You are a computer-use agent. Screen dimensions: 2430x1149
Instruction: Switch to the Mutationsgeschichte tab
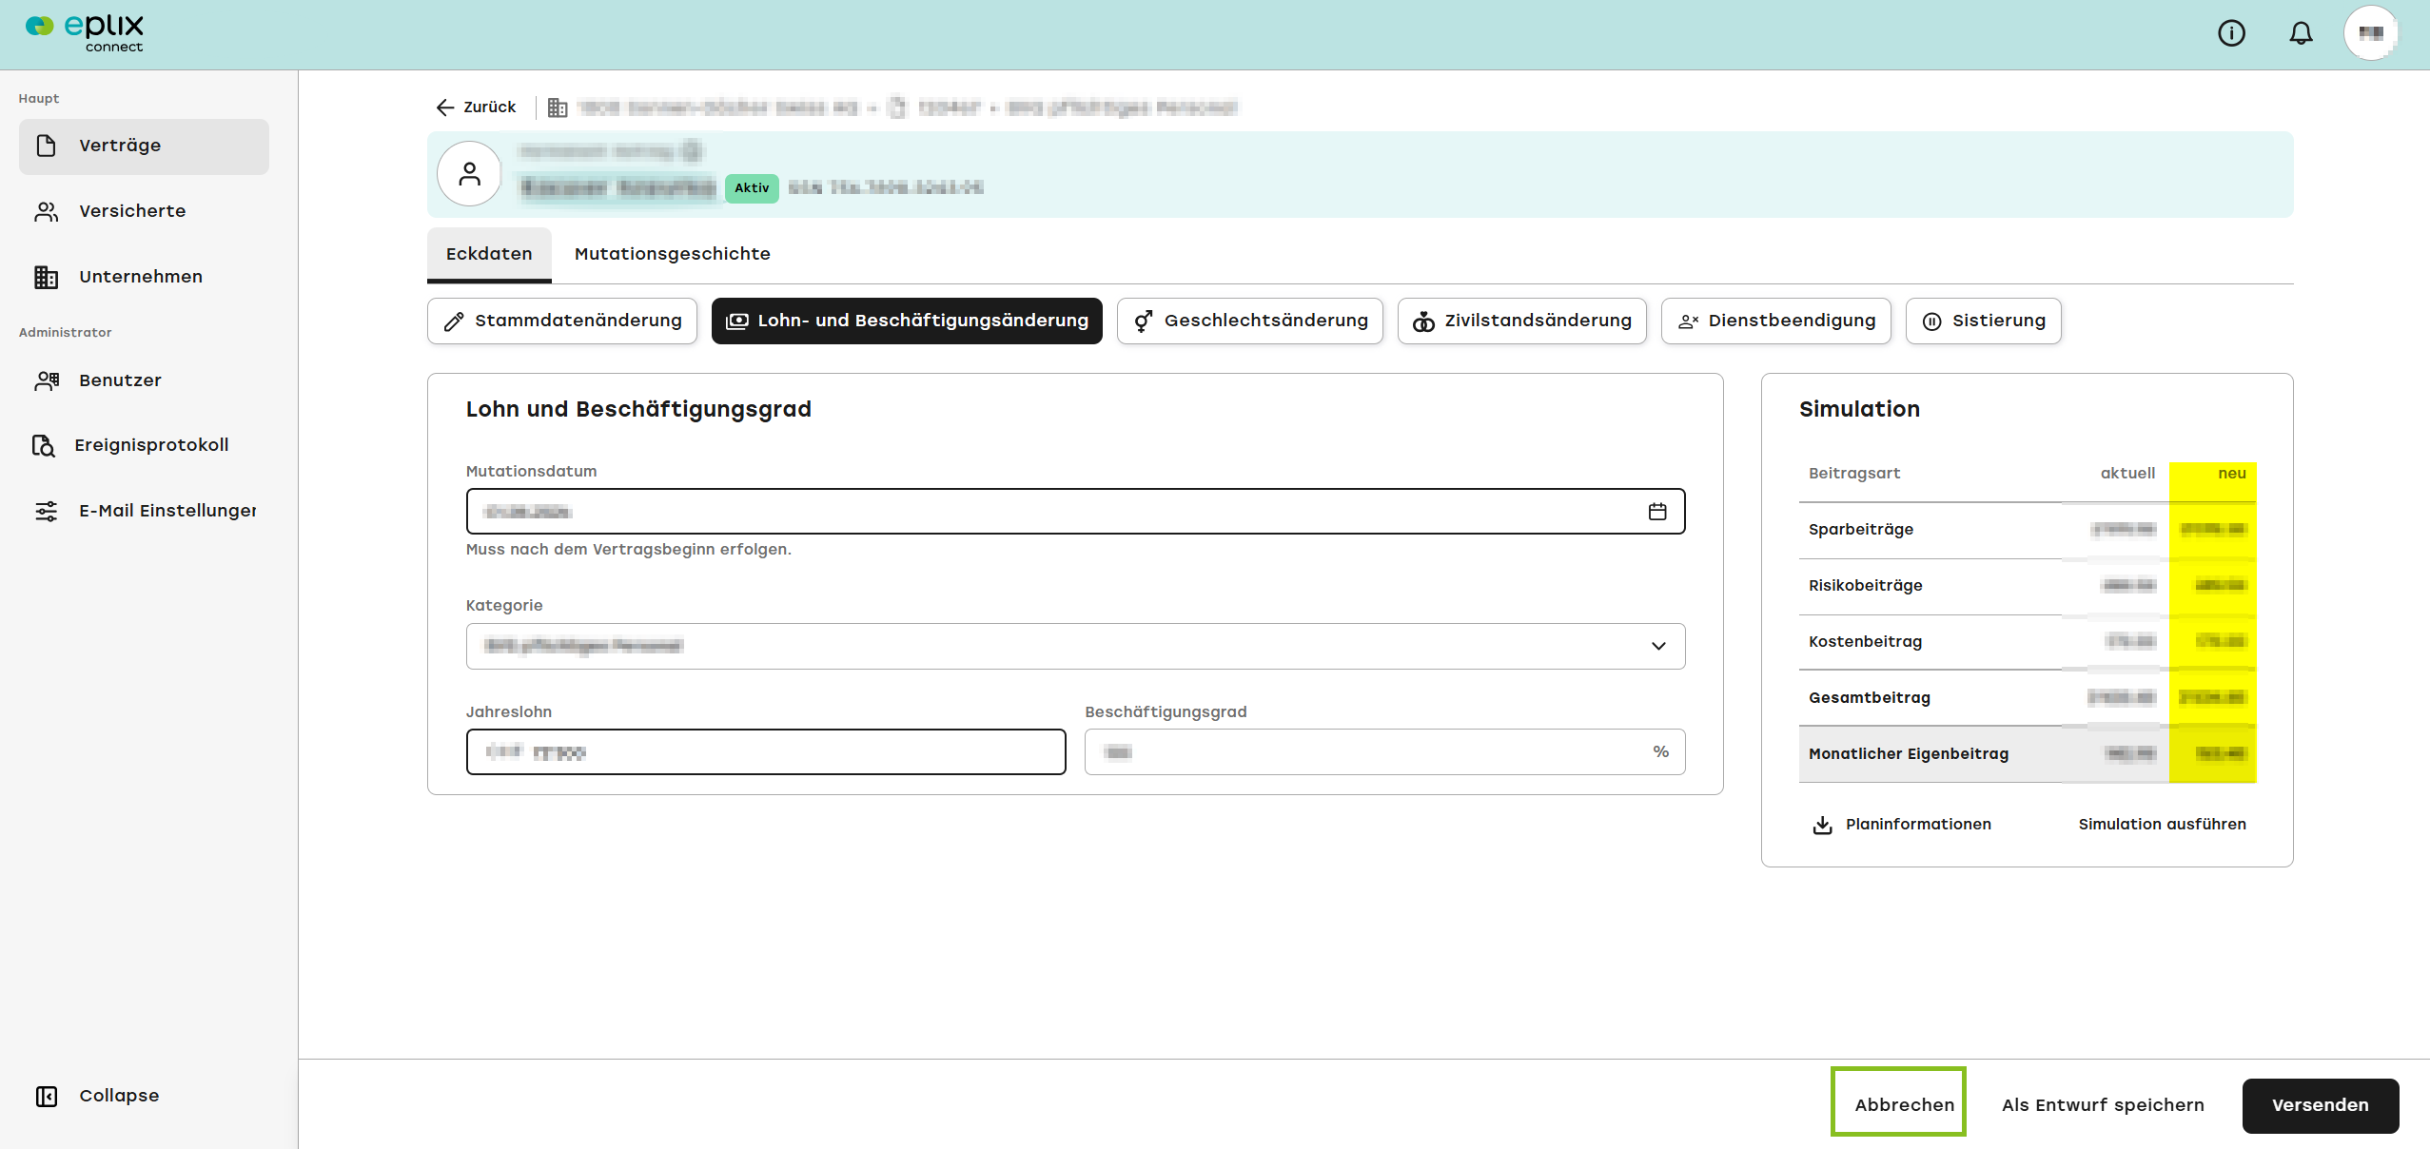pyautogui.click(x=673, y=254)
